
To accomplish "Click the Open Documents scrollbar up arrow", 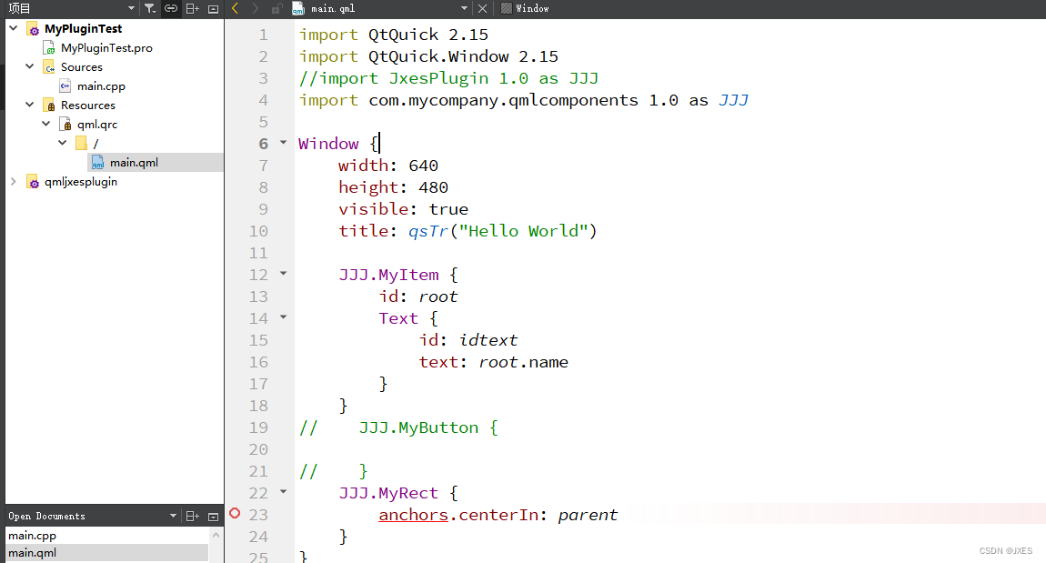I will 216,535.
